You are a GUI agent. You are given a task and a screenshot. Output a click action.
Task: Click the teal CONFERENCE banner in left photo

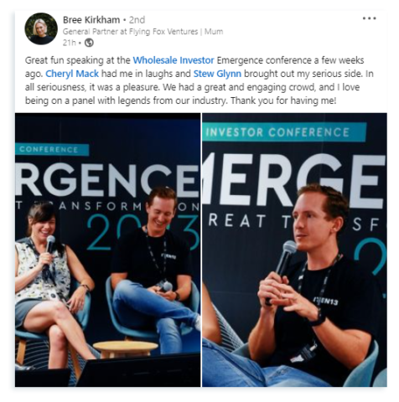(x=52, y=149)
